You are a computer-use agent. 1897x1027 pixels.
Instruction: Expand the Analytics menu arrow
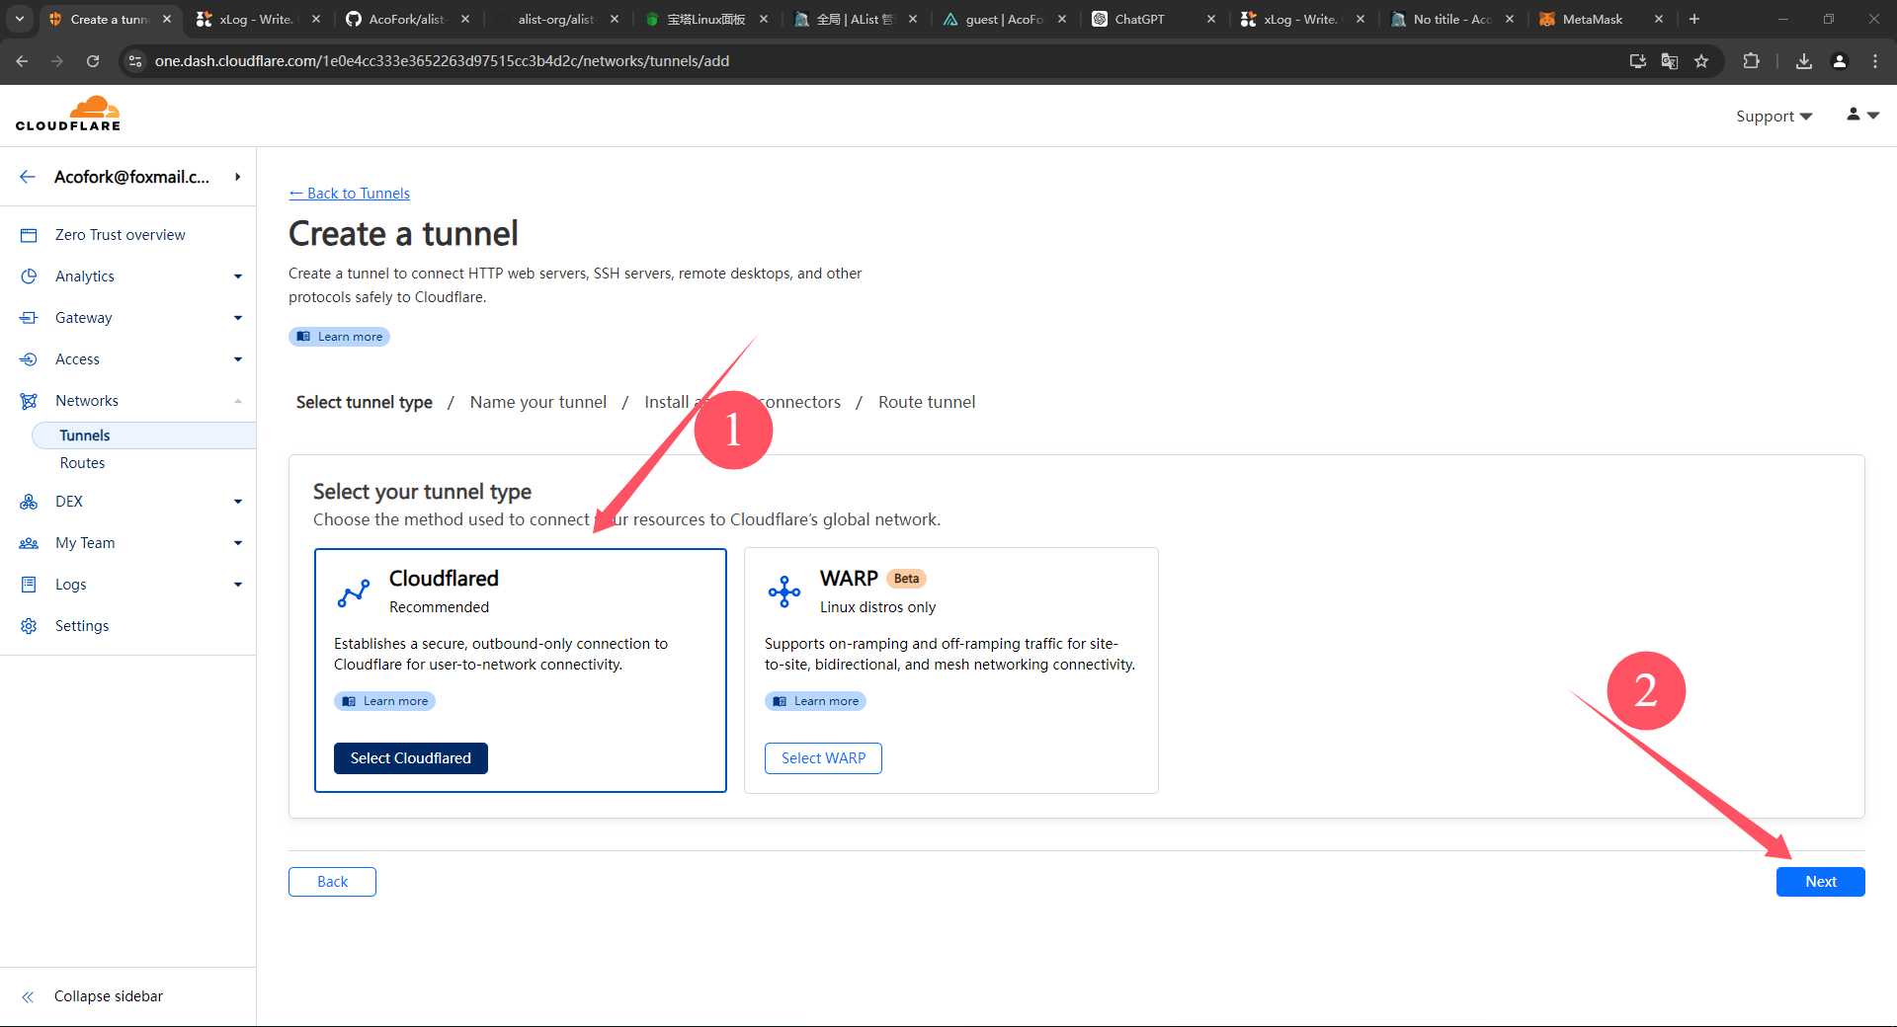(238, 276)
